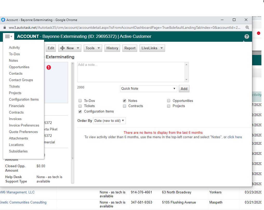Enable the Projects checkbox
Viewport: 264px width, 210px height.
[169, 106]
